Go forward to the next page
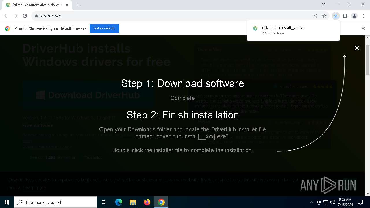This screenshot has width=370, height=208. coord(16,16)
